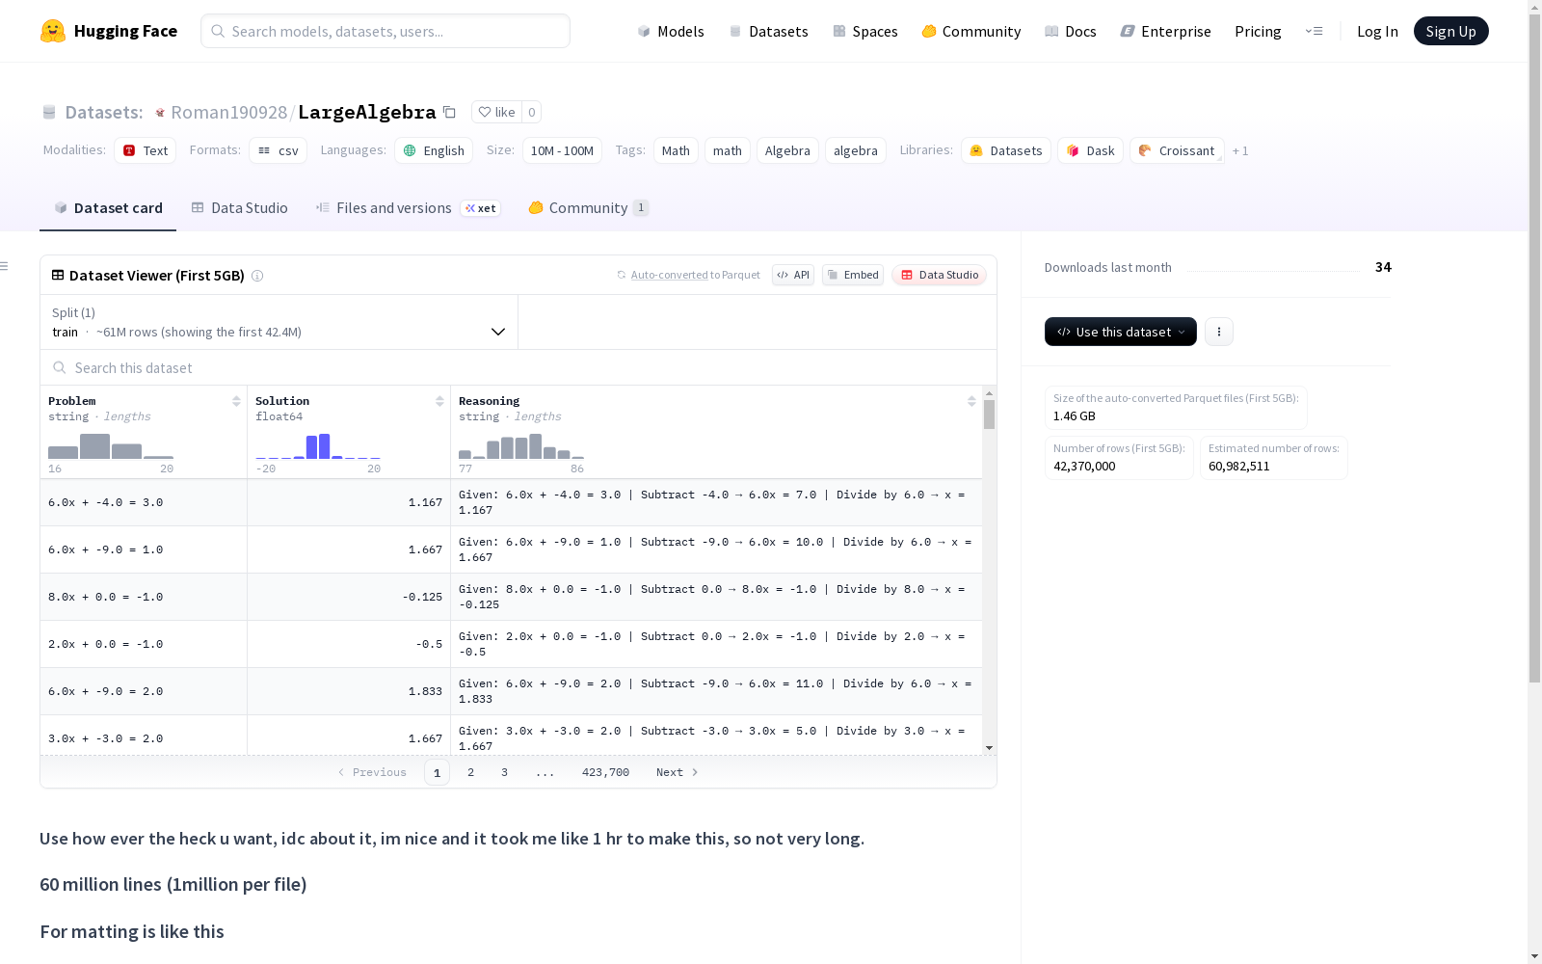Click the capitalized Algebra tag
Screen dimensions: 1542x964
click(787, 150)
